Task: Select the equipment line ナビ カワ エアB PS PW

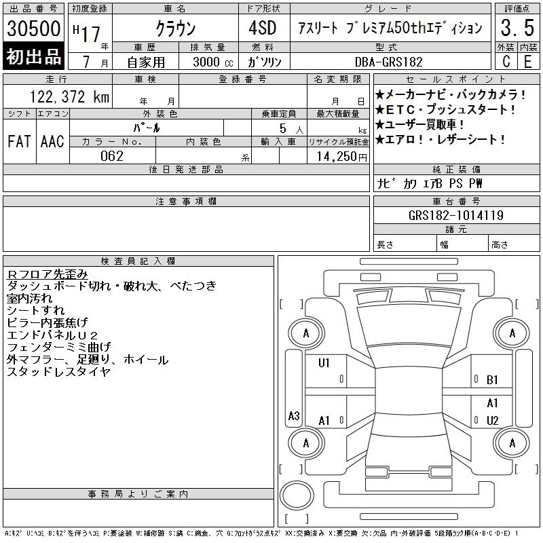Action: [x=430, y=183]
